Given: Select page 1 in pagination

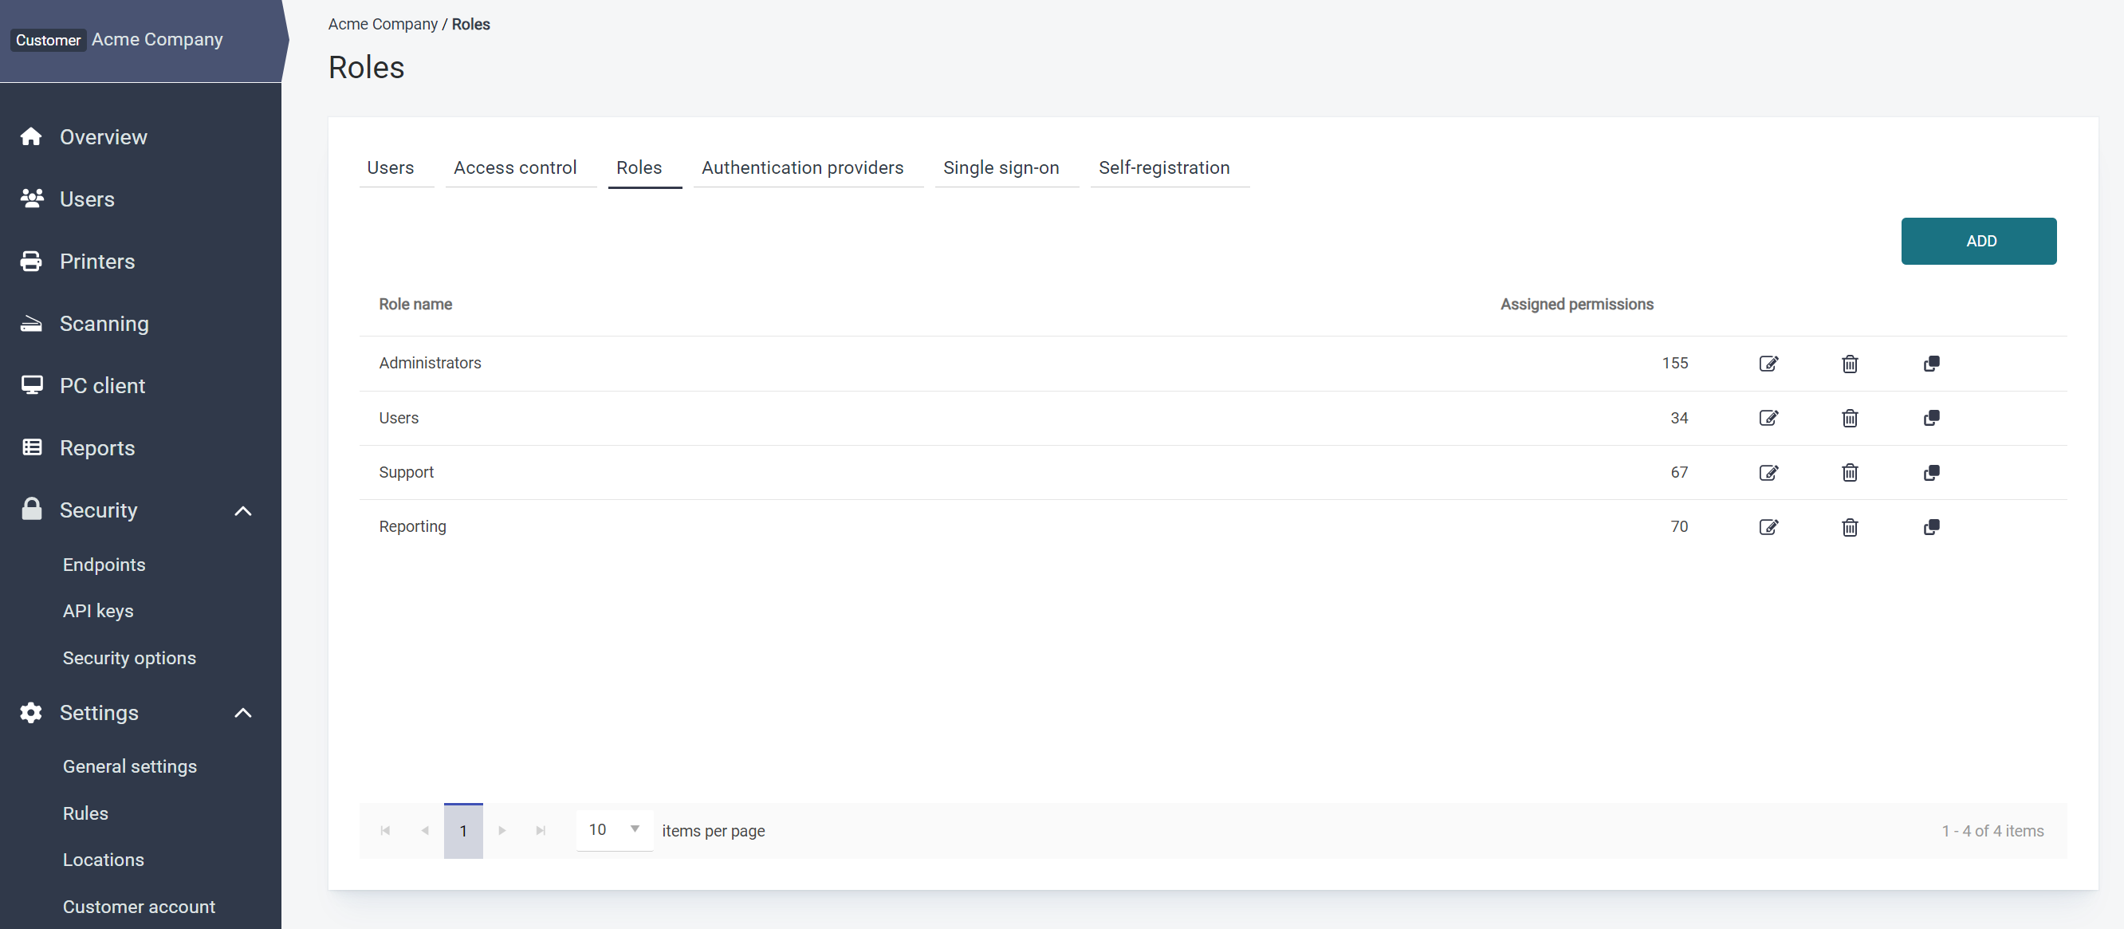Looking at the screenshot, I should coord(462,831).
